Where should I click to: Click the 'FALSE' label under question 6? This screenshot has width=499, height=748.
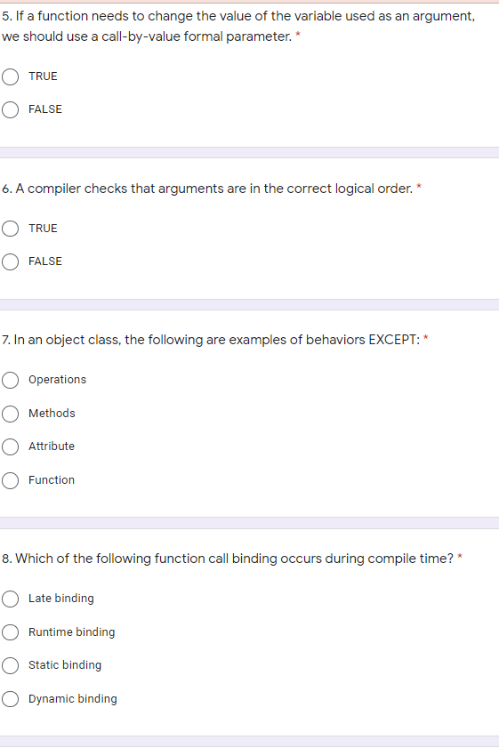coord(45,261)
